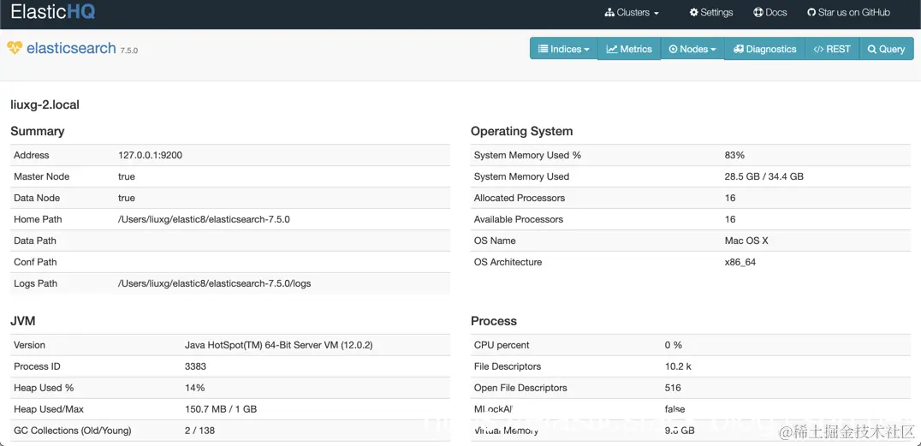
Task: Select the x86_64 architecture value
Action: point(740,262)
